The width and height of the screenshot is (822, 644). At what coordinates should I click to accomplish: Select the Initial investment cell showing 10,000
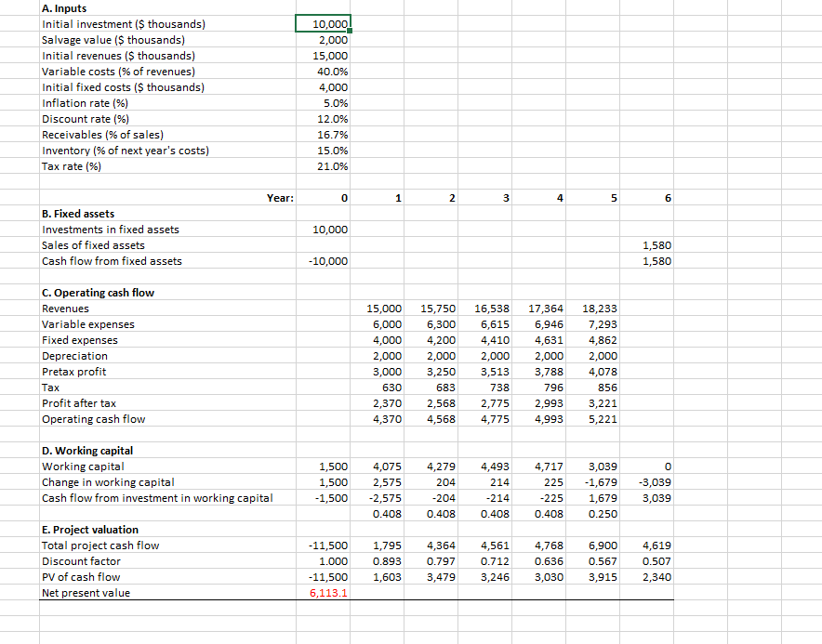(323, 23)
